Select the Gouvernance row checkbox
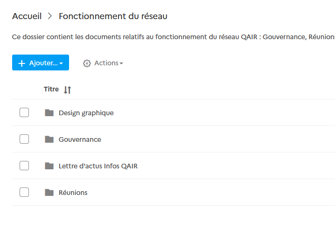The image size is (335, 236). 24,139
